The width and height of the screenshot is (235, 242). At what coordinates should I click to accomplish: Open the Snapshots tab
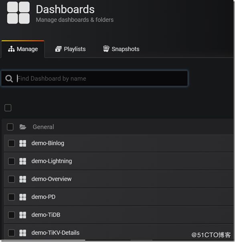(x=121, y=49)
